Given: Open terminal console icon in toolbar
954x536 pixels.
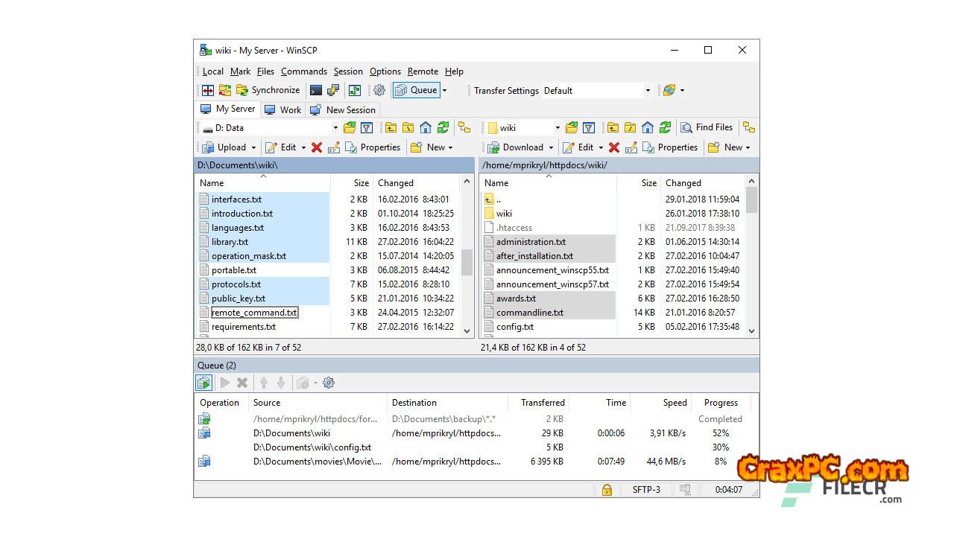Looking at the screenshot, I should pos(316,90).
